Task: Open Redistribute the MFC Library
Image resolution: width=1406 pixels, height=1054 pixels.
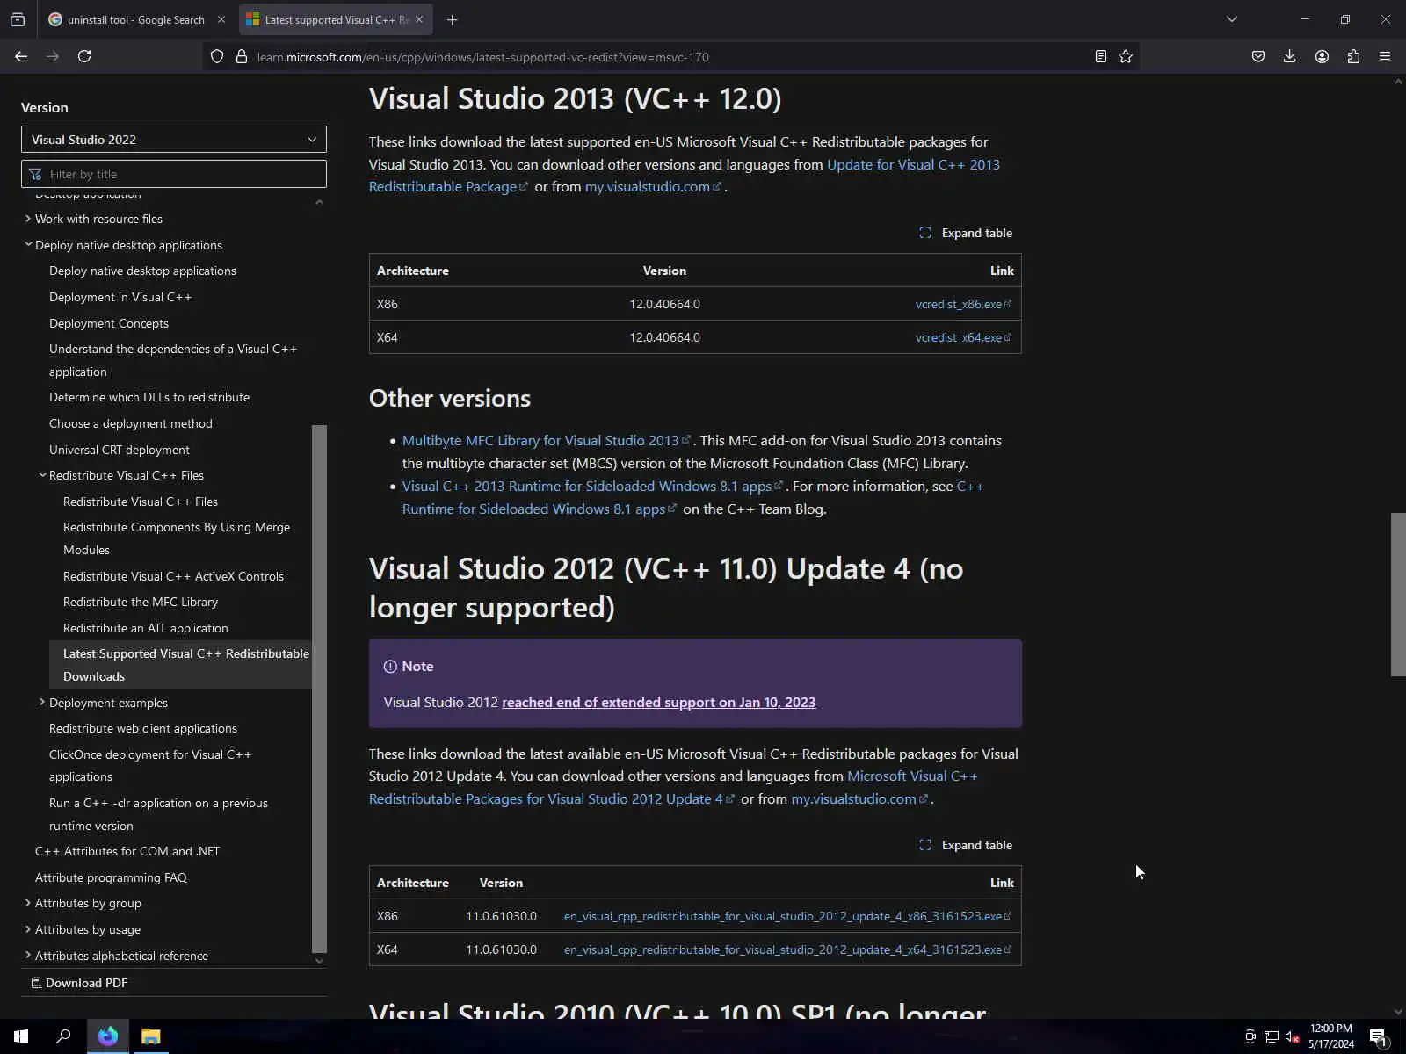Action: click(x=141, y=602)
